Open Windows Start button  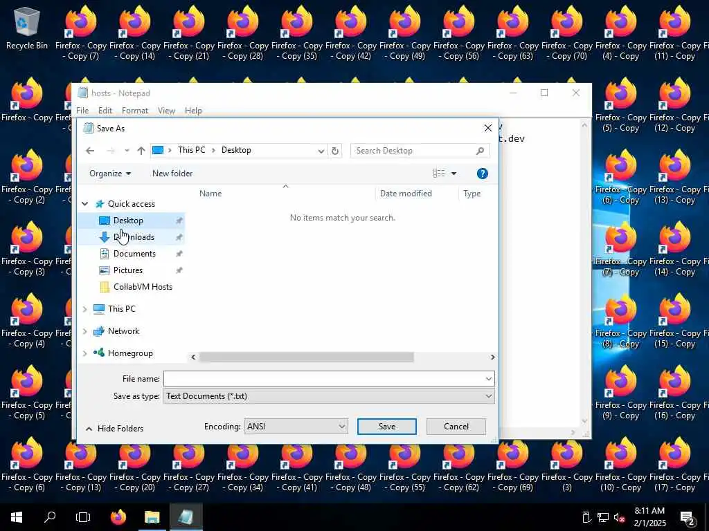pyautogui.click(x=17, y=517)
